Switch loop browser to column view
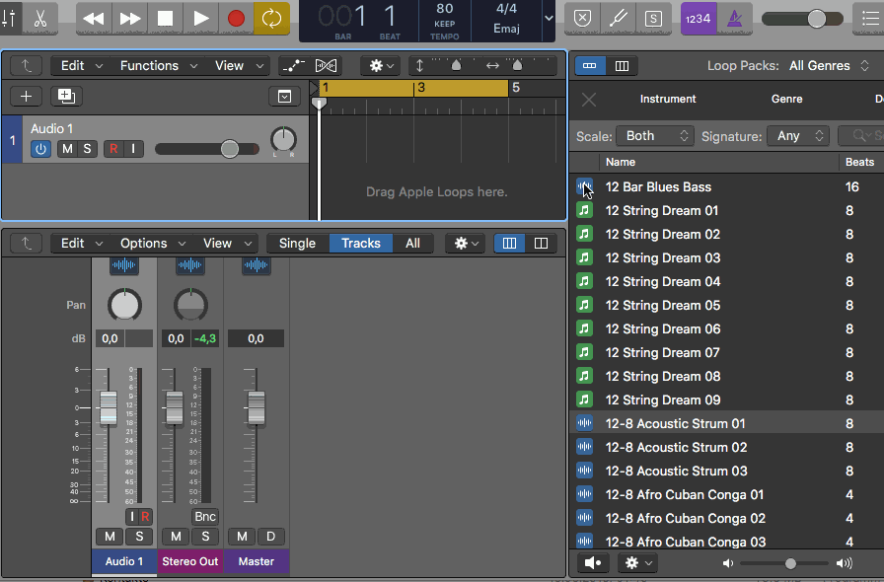 point(622,66)
